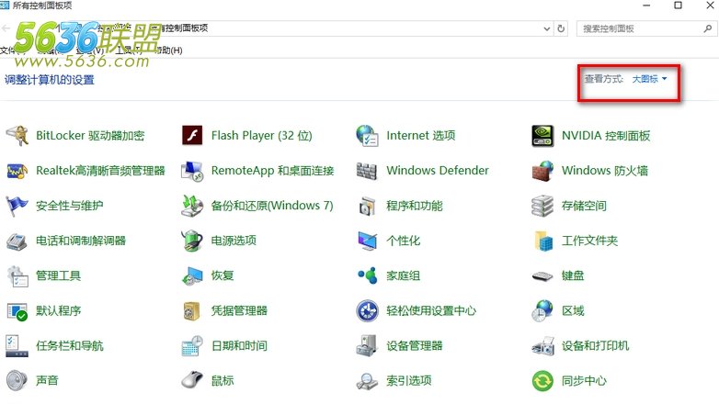This screenshot has width=719, height=404.
Task: Open the 同步中心 link text
Action: [584, 381]
